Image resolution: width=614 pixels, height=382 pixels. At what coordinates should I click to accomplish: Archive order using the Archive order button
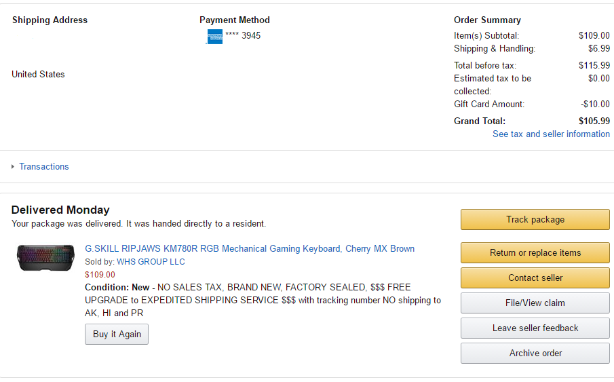(535, 354)
